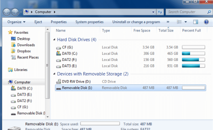
Task: Select the CF (G:) drive icon in list
Action: [58, 48]
